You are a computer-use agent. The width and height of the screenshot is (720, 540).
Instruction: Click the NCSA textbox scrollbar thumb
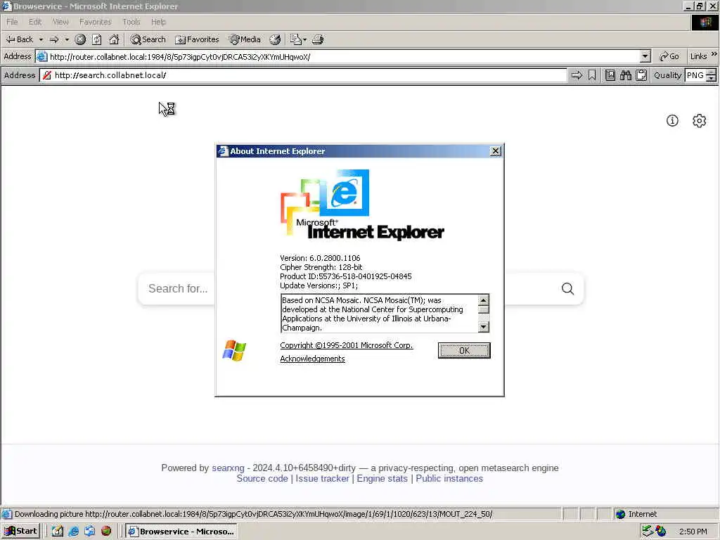[x=484, y=309]
